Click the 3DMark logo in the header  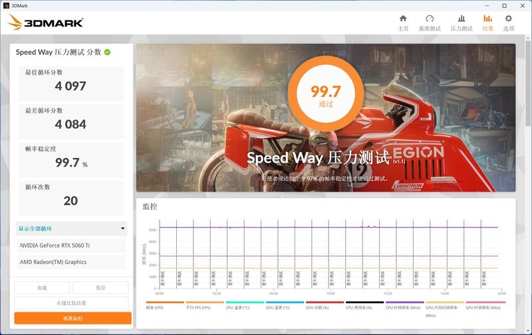(x=45, y=23)
